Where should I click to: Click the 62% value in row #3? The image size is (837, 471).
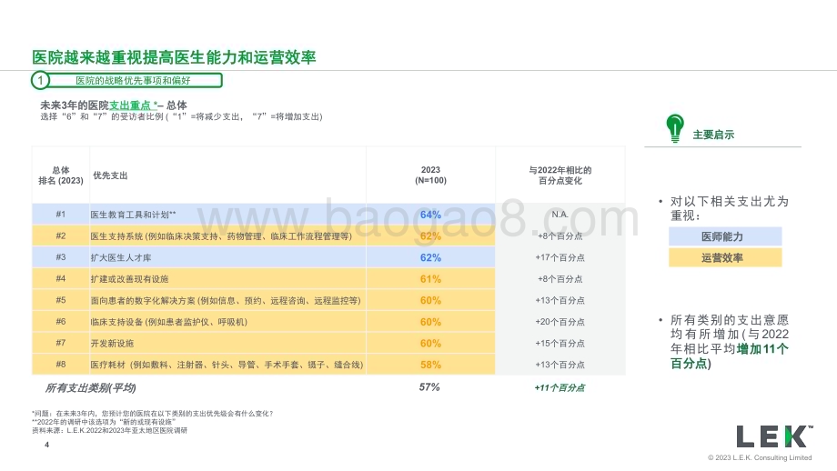point(430,257)
